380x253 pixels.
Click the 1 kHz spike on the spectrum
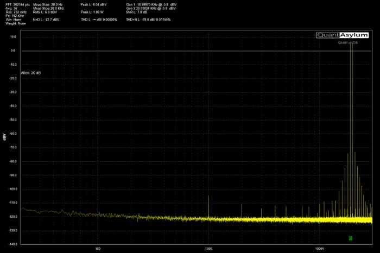pyautogui.click(x=208, y=206)
